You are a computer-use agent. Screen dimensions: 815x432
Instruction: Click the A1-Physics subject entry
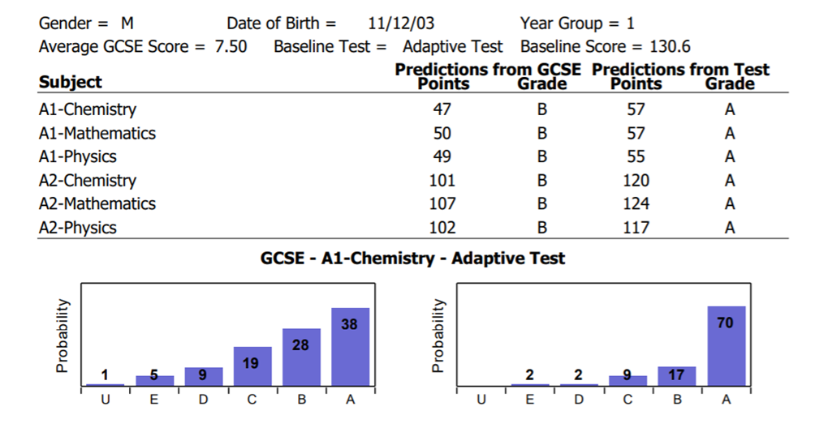click(77, 156)
